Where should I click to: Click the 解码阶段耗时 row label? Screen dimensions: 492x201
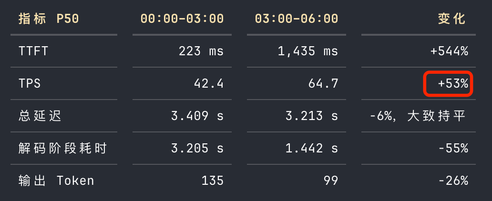coord(63,148)
